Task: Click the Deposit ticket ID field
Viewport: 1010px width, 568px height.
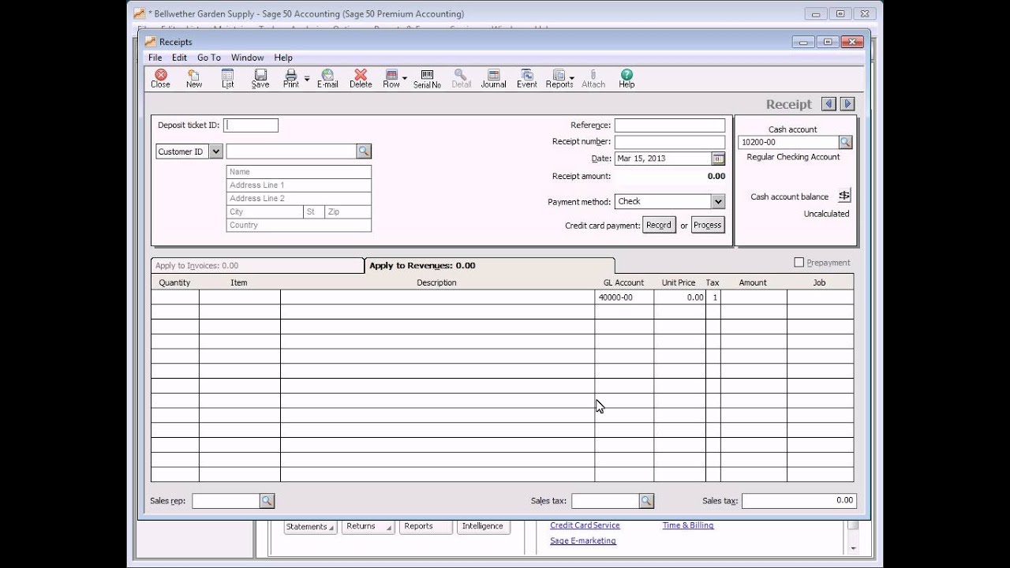Action: 251,125
